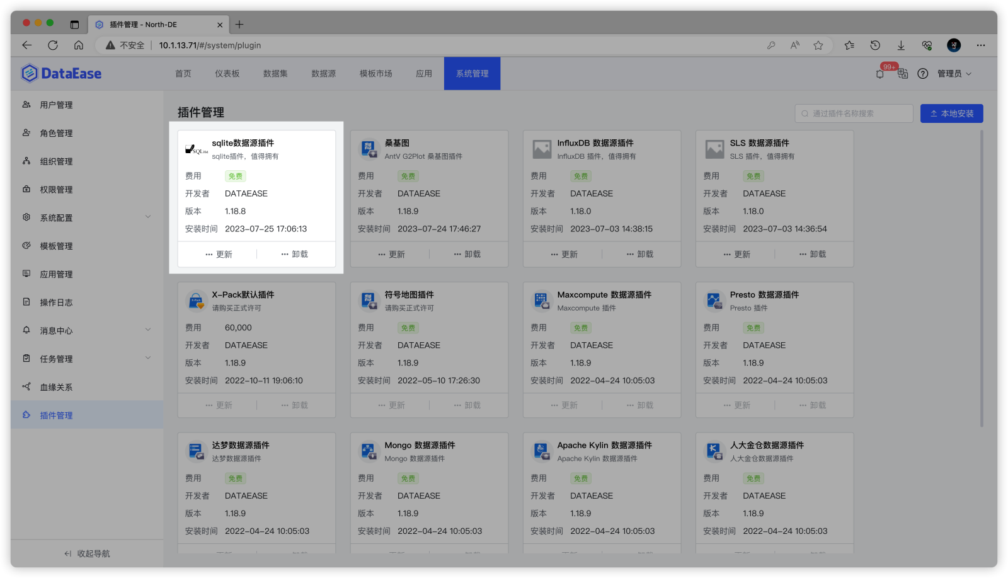Open the 数据集 tab
The width and height of the screenshot is (1008, 578).
click(x=275, y=74)
